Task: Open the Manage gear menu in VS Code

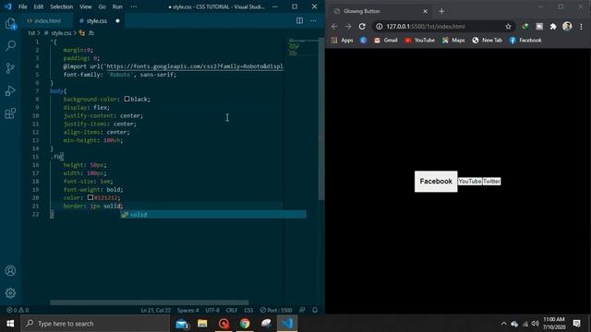Action: [x=10, y=293]
